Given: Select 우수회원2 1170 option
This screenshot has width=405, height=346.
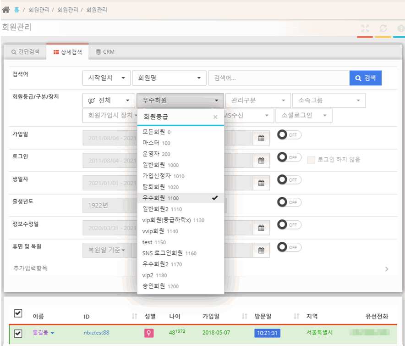Looking at the screenshot, I should tap(181, 264).
